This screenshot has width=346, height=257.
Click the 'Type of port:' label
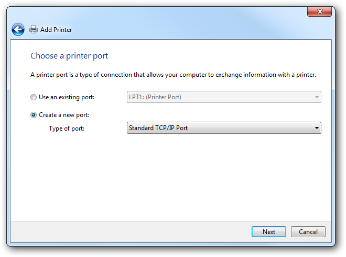(x=67, y=128)
